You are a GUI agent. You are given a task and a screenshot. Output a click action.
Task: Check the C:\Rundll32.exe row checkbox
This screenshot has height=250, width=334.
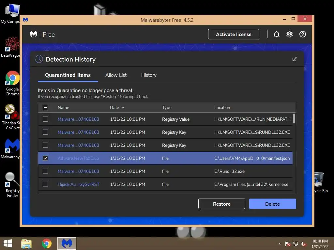(x=45, y=171)
